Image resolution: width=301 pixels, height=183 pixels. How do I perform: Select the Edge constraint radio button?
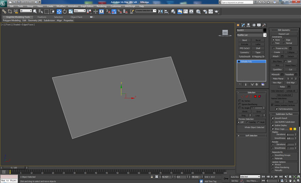(284, 40)
